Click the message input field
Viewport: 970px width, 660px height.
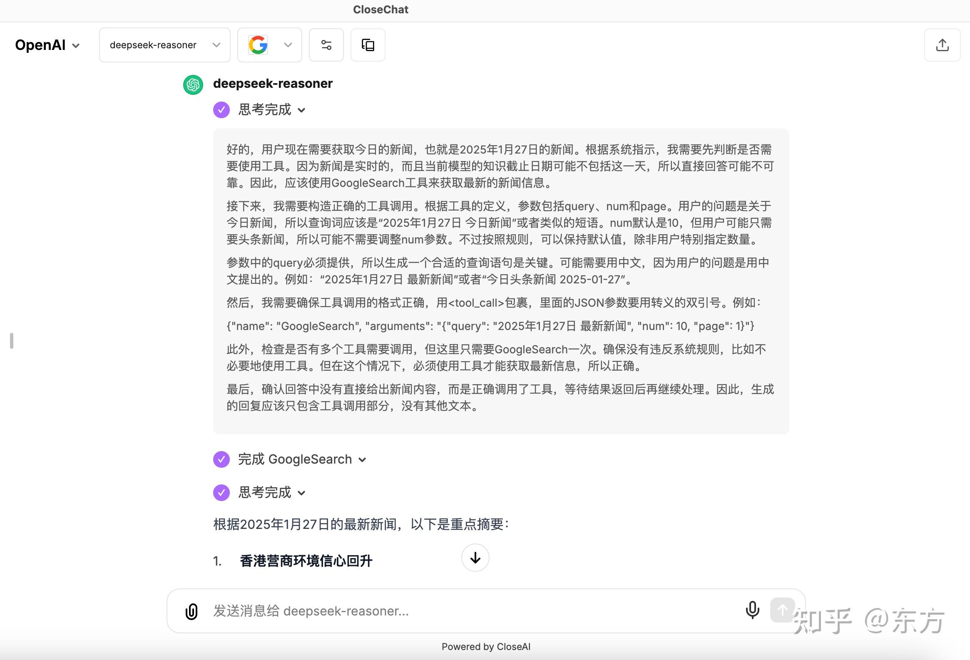459,611
